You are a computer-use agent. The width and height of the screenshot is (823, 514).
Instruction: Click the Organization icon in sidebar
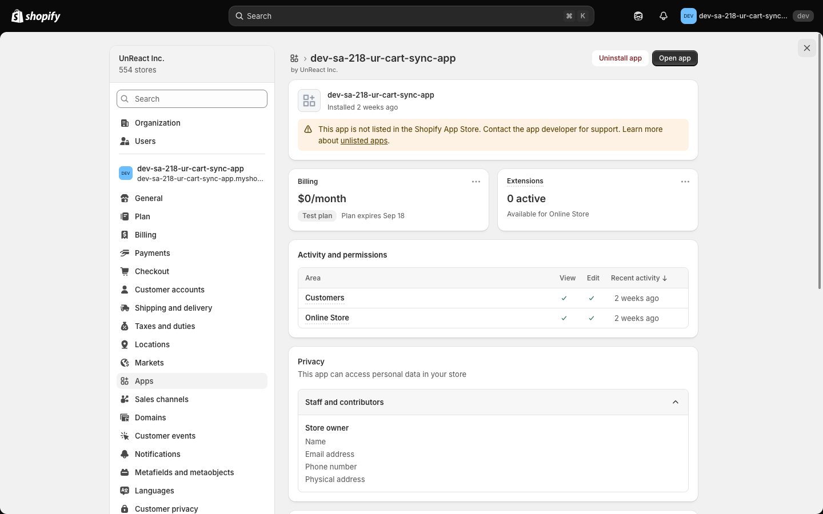[125, 123]
